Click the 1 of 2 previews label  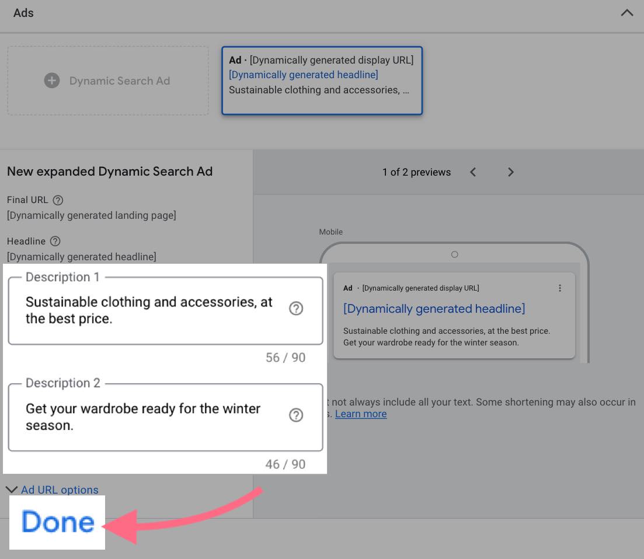coord(416,172)
